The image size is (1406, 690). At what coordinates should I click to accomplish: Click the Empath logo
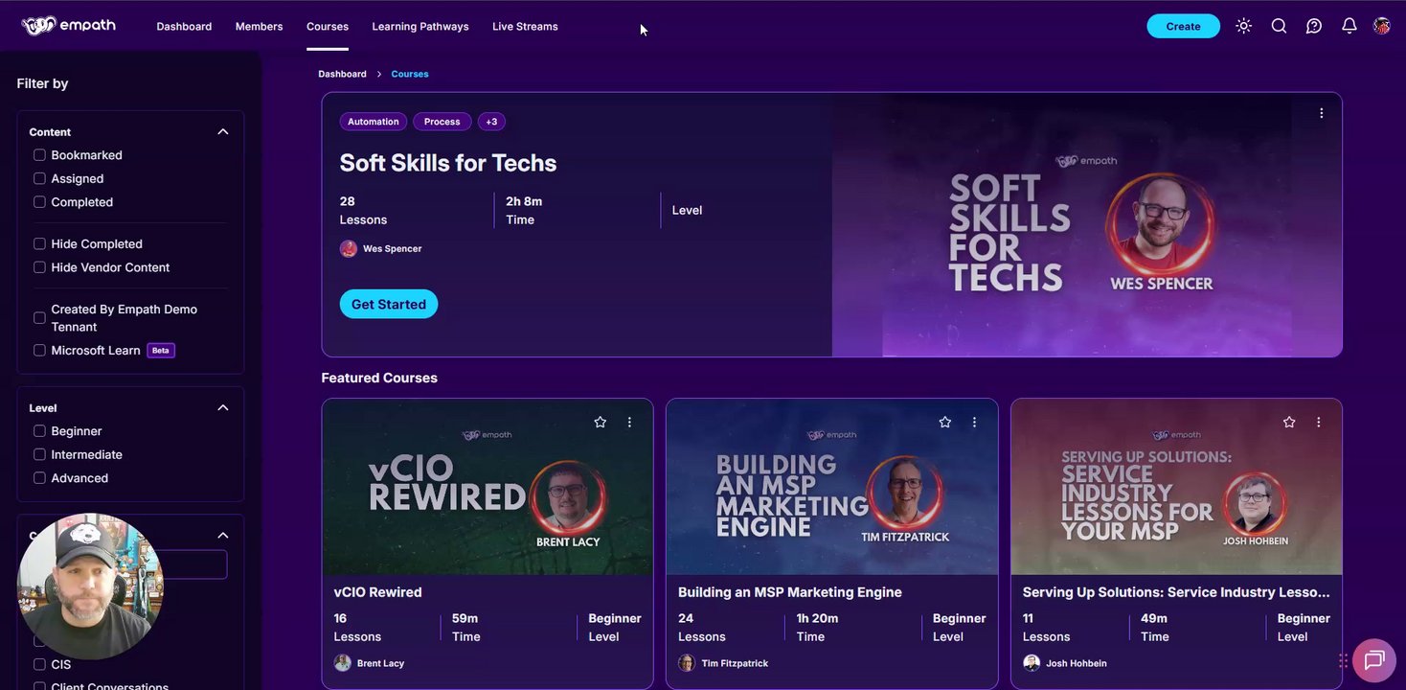pyautogui.click(x=68, y=26)
